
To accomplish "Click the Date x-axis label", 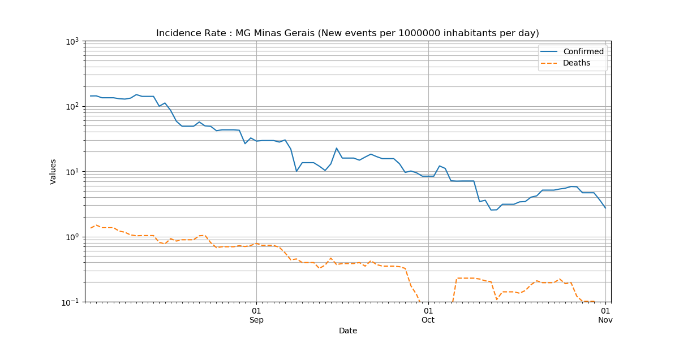I will click(347, 331).
